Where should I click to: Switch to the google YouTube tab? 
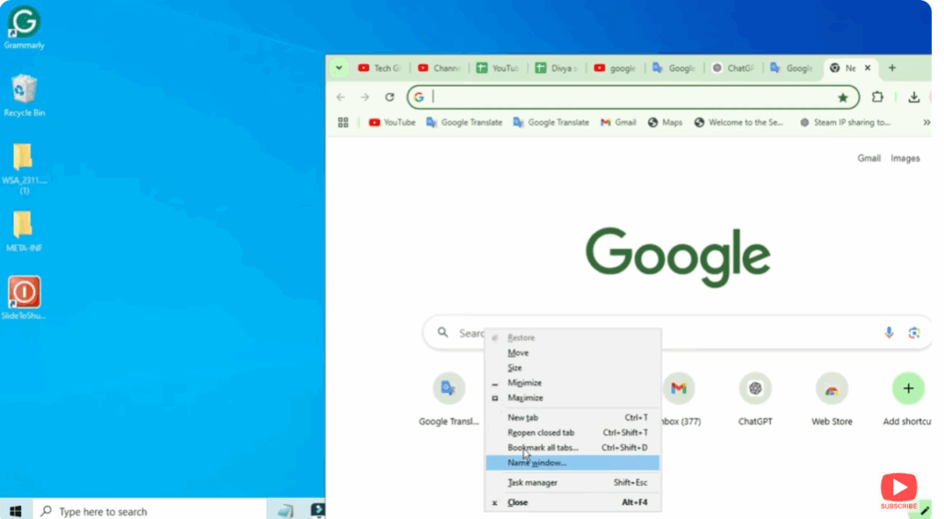tap(615, 68)
